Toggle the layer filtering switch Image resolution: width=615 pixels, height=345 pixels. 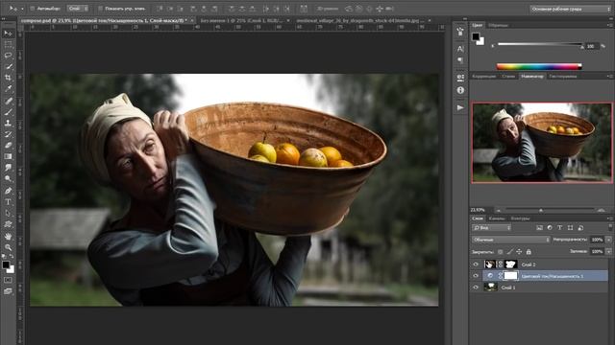coord(610,227)
